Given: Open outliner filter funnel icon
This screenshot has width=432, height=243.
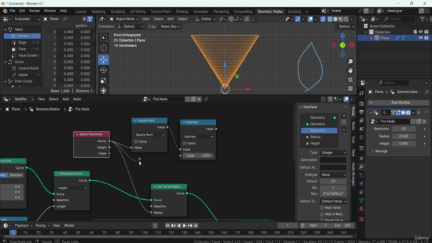Looking at the screenshot, I should point(423,19).
